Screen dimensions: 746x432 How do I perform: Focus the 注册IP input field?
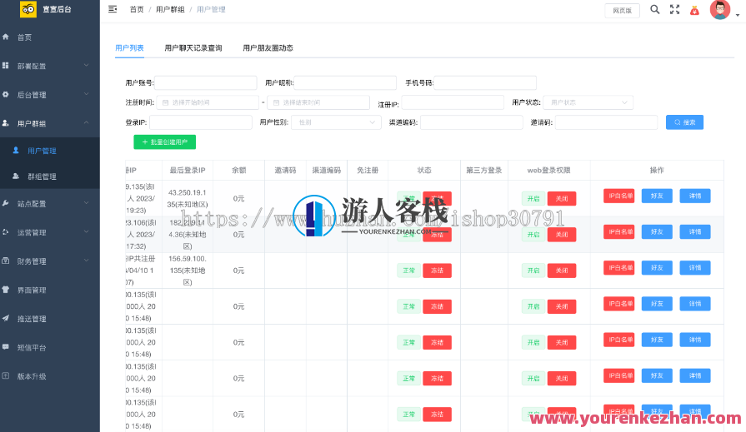click(x=453, y=102)
